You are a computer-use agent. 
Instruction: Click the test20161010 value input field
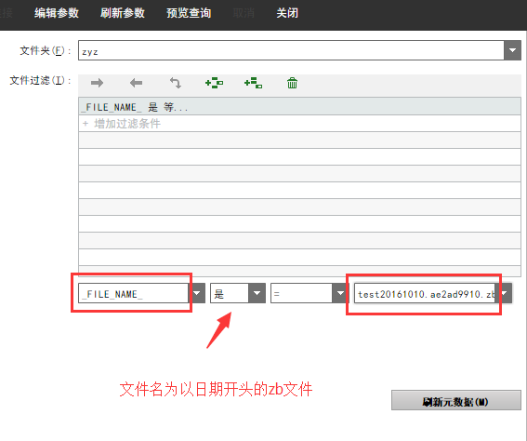click(425, 293)
